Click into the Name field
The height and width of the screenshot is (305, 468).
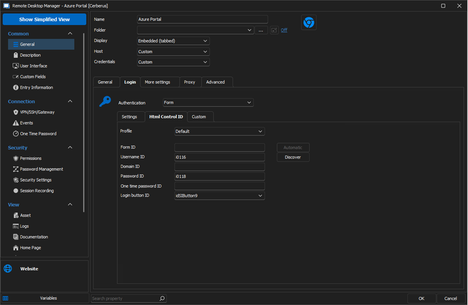(202, 20)
